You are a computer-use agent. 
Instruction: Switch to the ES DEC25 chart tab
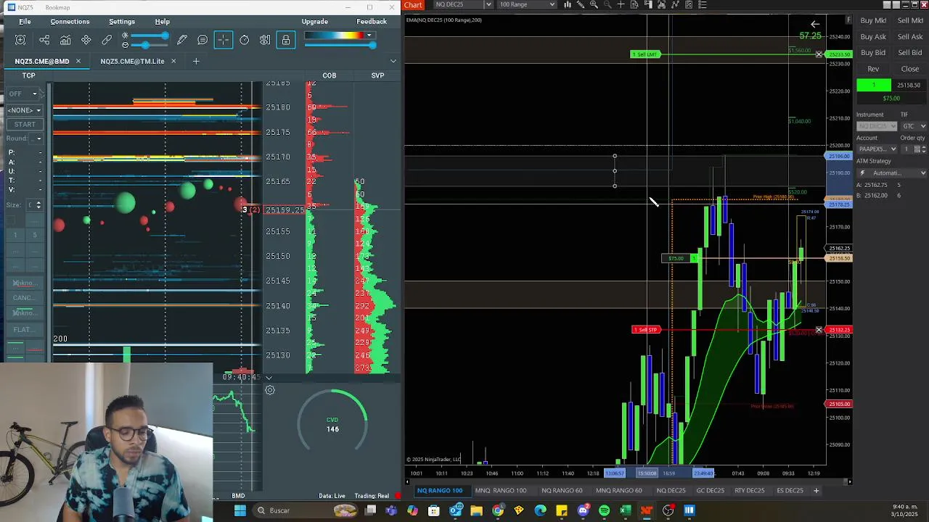[790, 491]
